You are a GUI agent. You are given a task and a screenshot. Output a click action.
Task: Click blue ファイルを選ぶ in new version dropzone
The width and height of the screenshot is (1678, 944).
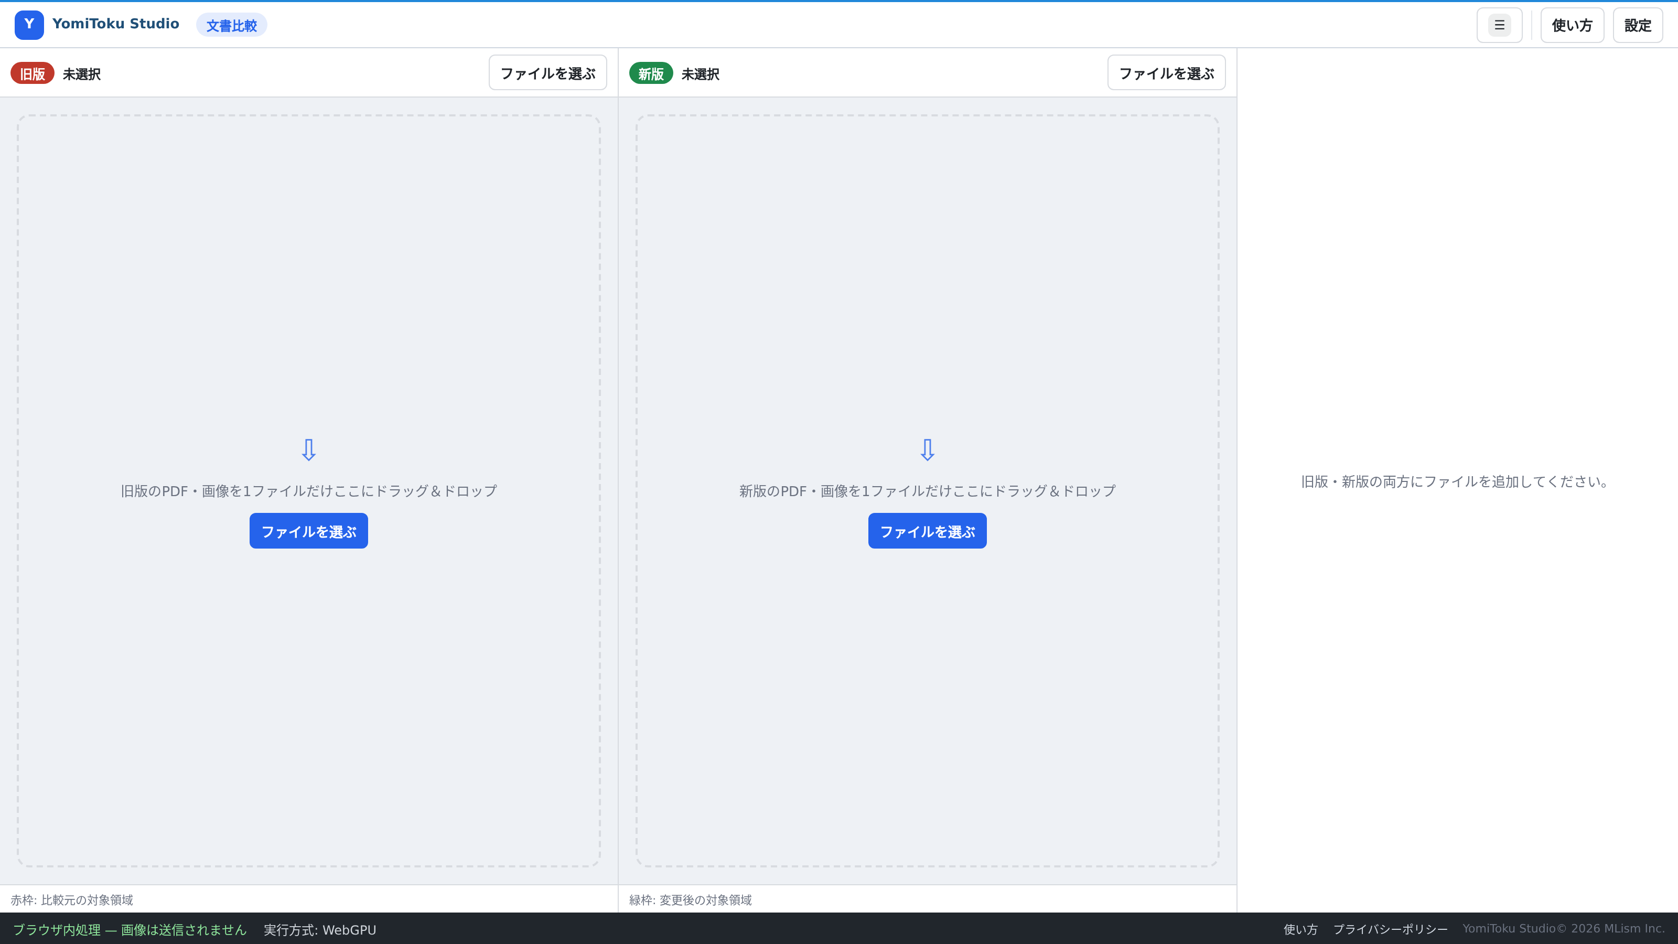(x=927, y=531)
